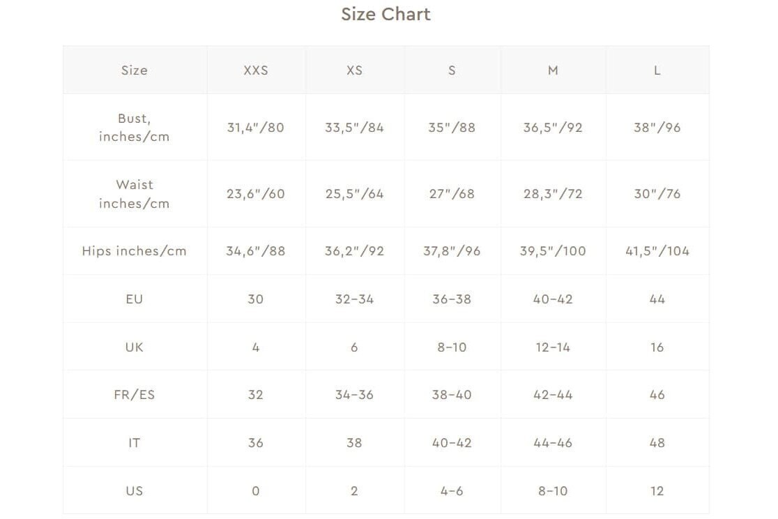This screenshot has height=519, width=778.
Task: Click the US row label
Action: pyautogui.click(x=134, y=491)
